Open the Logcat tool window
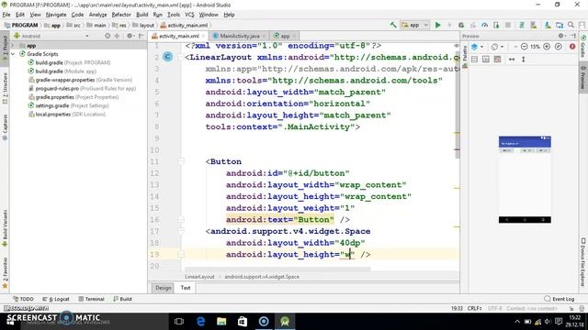 pos(56,299)
